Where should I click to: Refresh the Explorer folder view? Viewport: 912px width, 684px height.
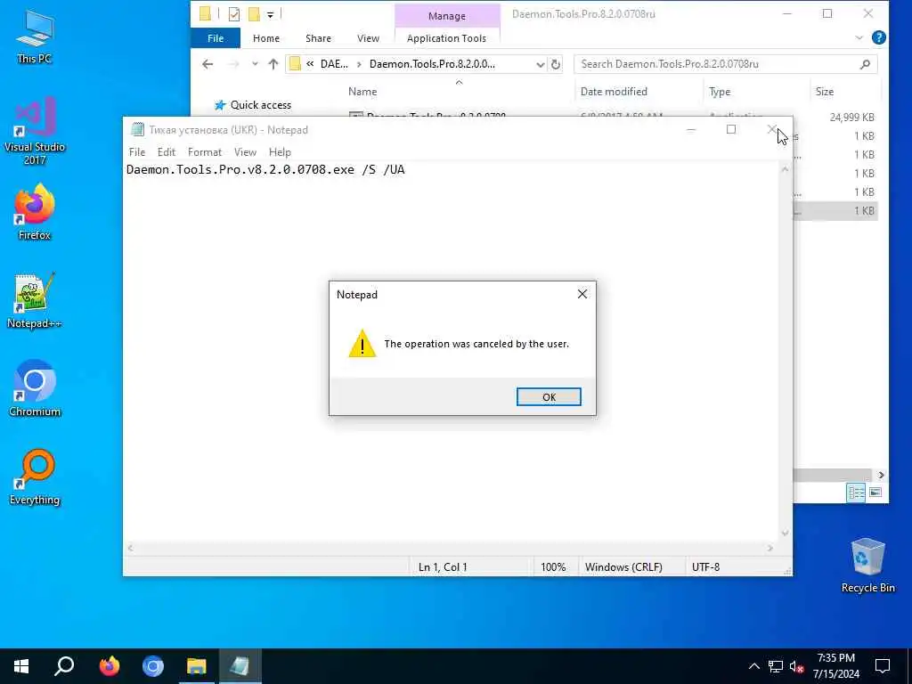556,64
